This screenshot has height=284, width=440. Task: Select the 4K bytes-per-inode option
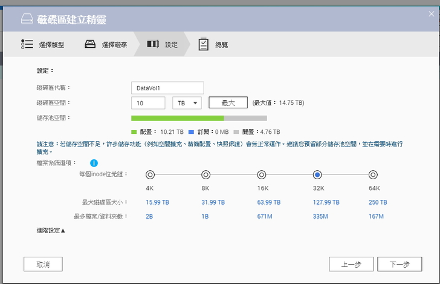click(x=150, y=174)
